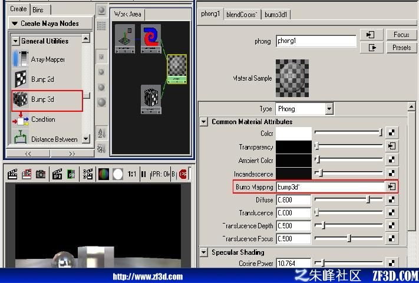Viewport: 419px width, 283px height.
Task: Open the material Type dropdown showing Phong
Action: [x=329, y=109]
